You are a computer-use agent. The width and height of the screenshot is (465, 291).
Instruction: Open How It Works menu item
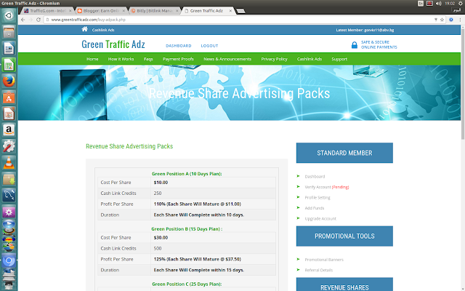121,59
